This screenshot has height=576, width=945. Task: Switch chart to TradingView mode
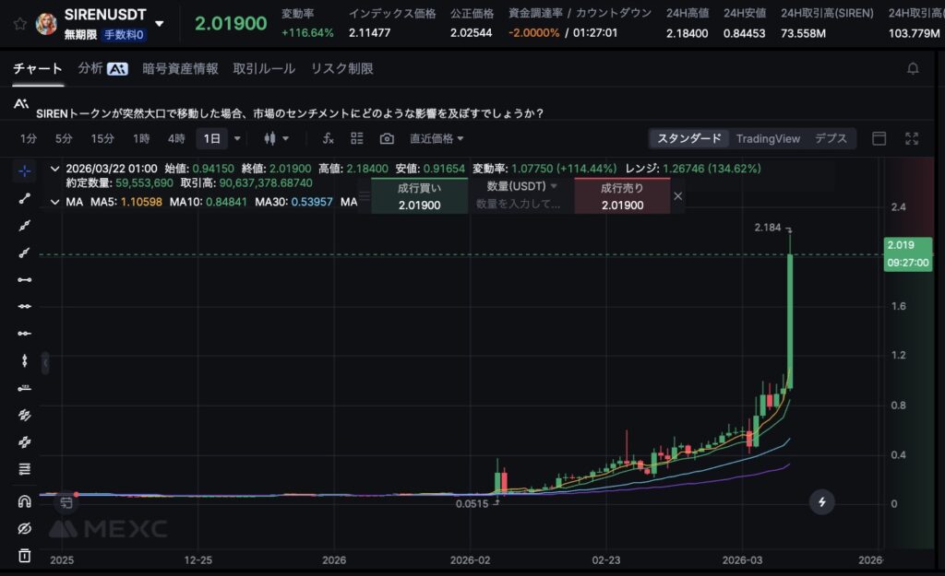coord(767,138)
